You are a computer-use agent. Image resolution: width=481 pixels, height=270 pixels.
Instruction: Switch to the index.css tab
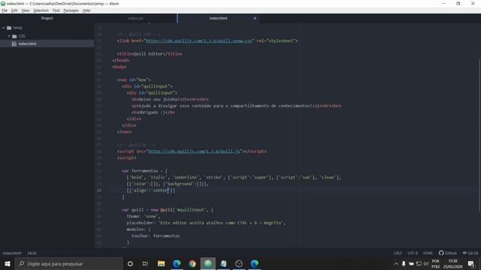click(135, 18)
